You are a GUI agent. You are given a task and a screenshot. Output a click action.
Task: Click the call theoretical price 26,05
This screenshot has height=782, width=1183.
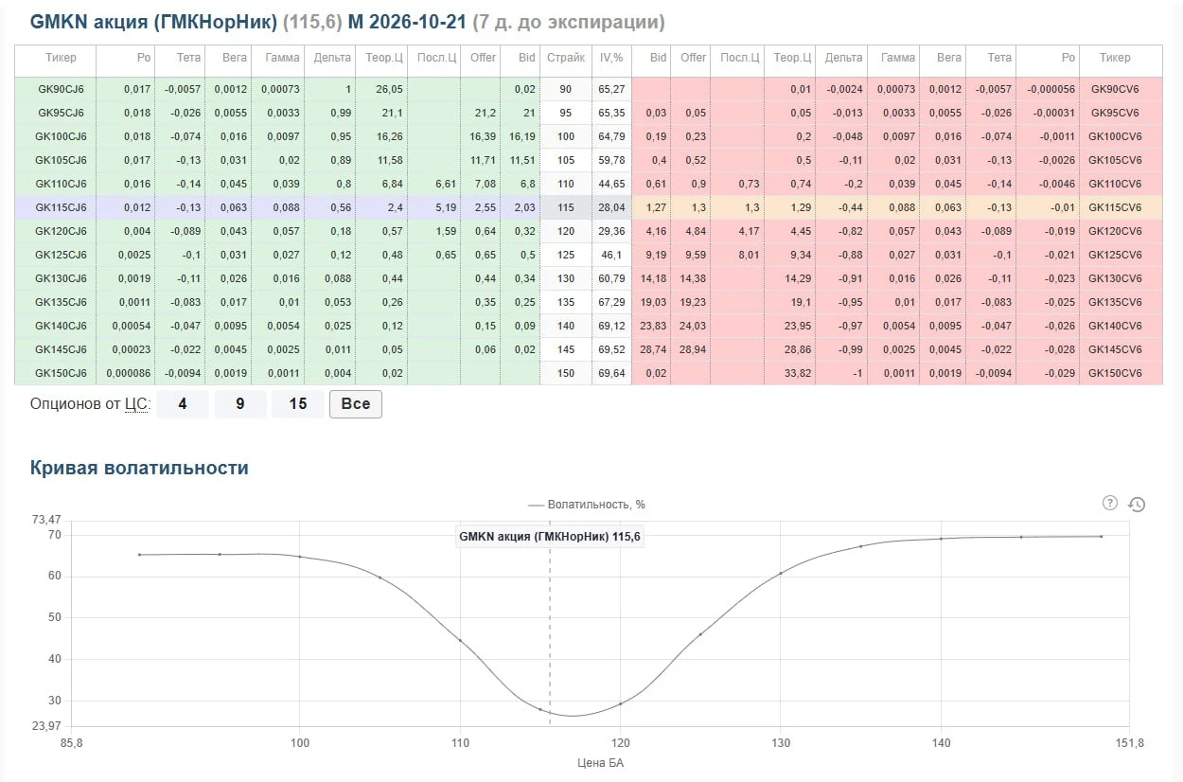click(x=389, y=89)
